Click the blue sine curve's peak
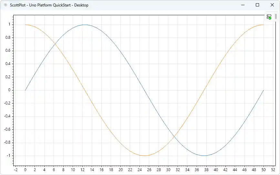The width and height of the screenshot is (280, 175). (x=85, y=25)
